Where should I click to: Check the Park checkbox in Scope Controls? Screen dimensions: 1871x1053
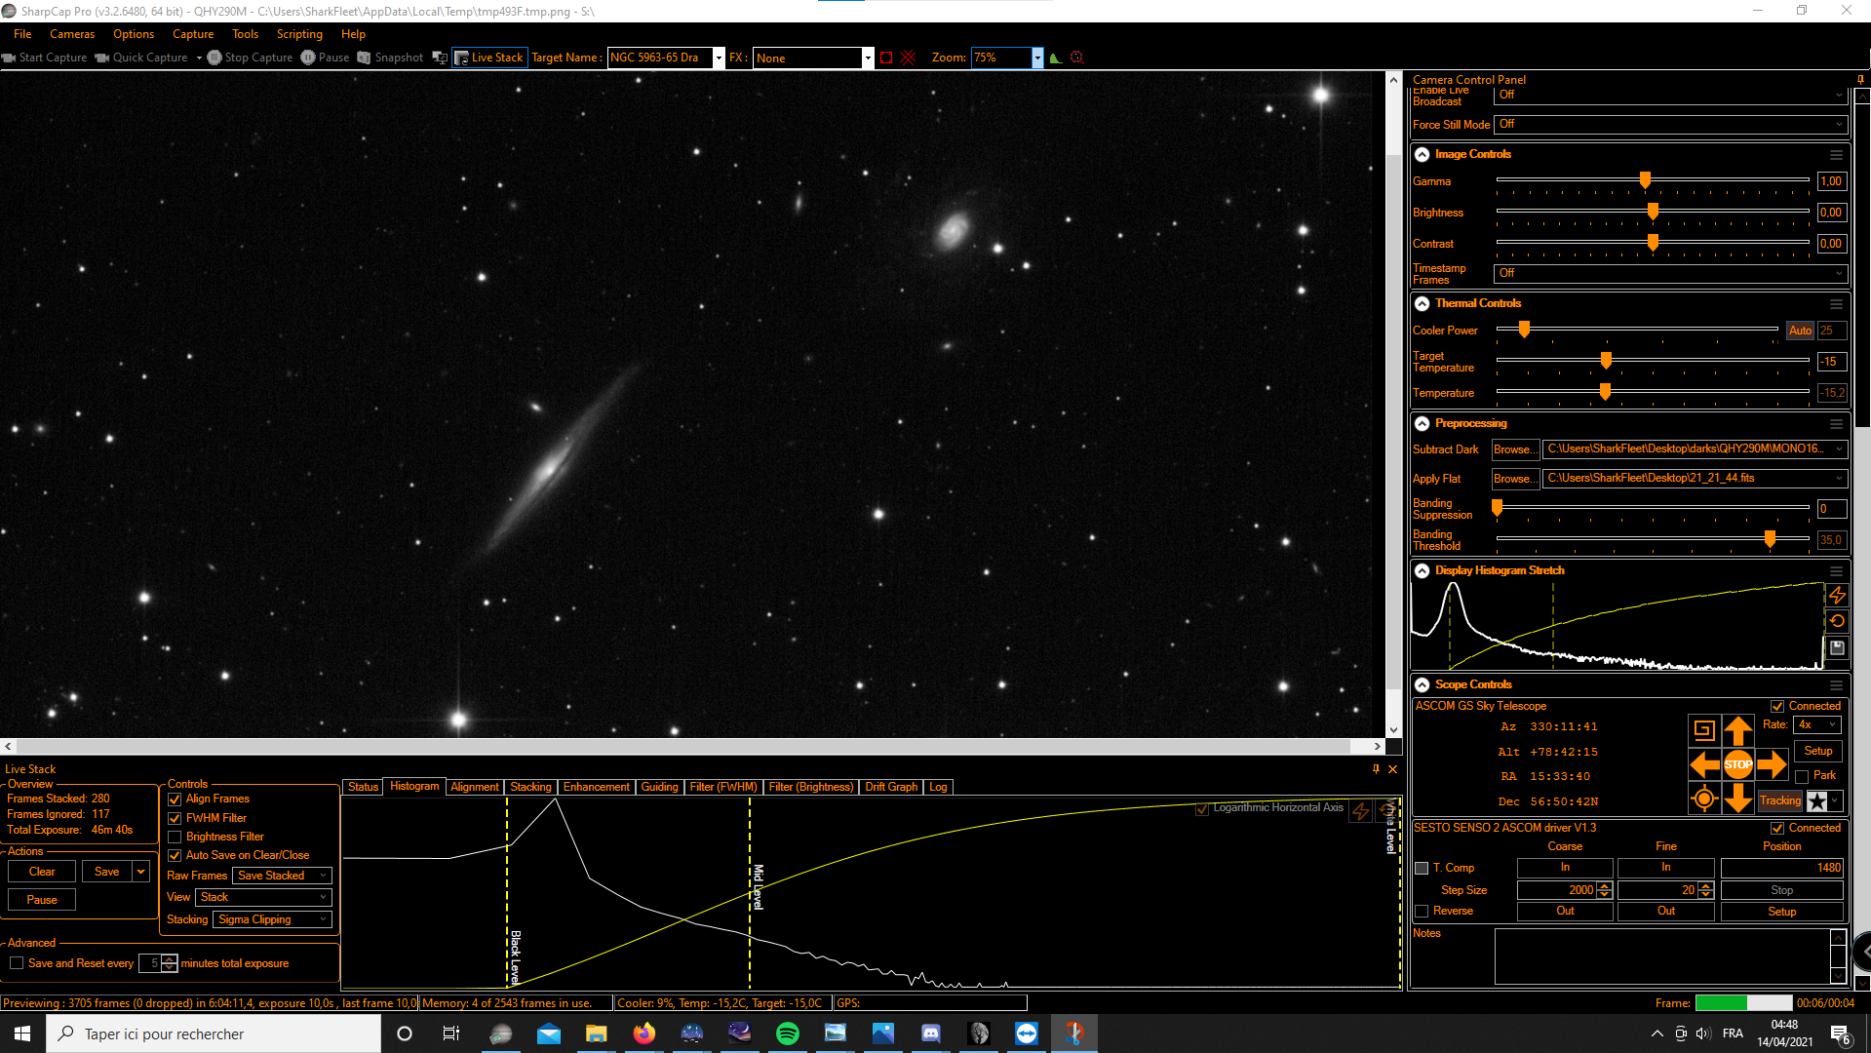tap(1802, 776)
